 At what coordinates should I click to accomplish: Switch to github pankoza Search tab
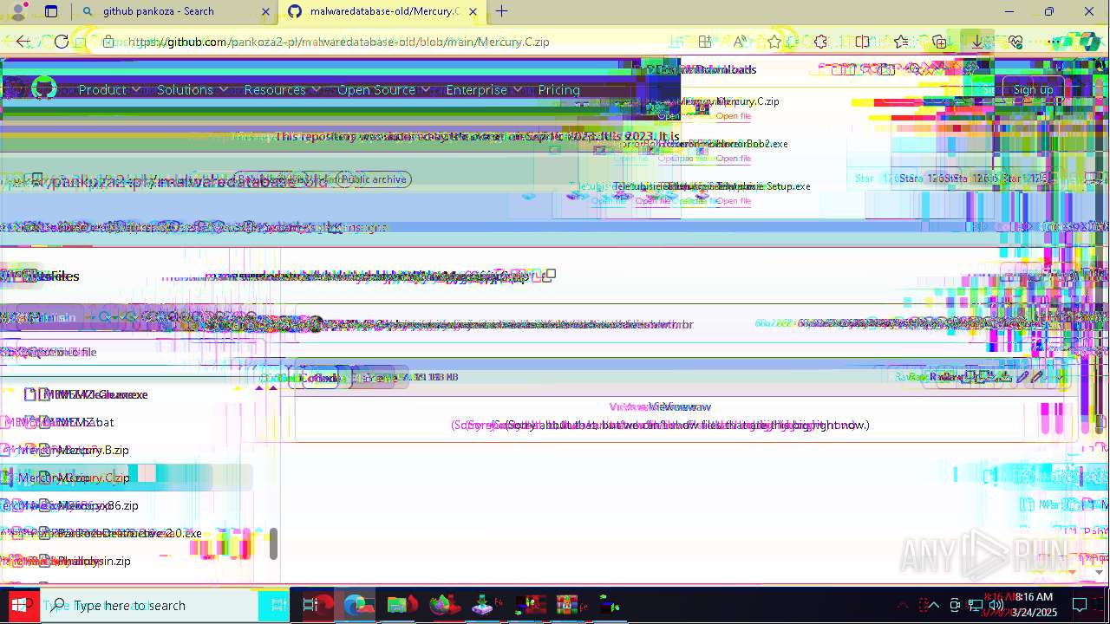pos(173,11)
